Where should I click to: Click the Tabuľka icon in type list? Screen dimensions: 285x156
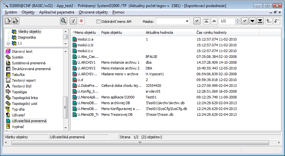click(9, 75)
